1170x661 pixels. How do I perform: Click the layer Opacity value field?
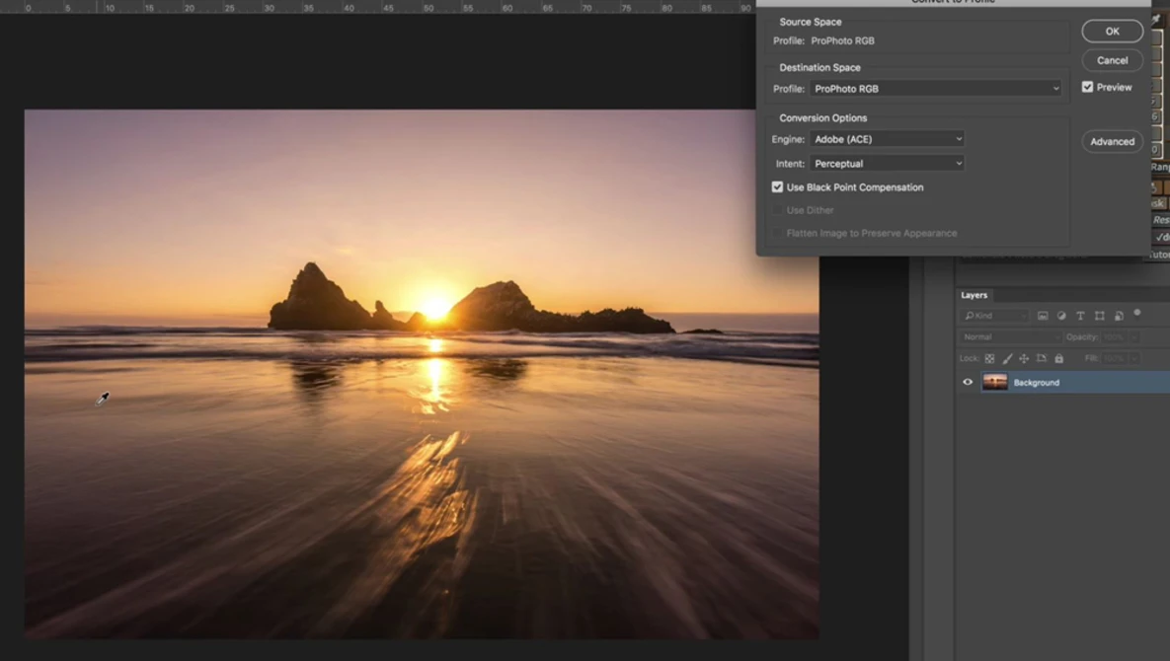pos(1114,336)
